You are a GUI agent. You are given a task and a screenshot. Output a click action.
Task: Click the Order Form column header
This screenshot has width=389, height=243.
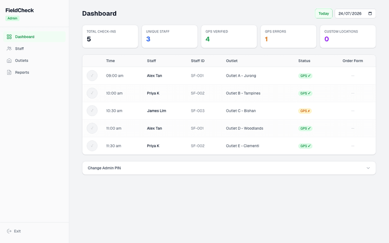tap(353, 61)
